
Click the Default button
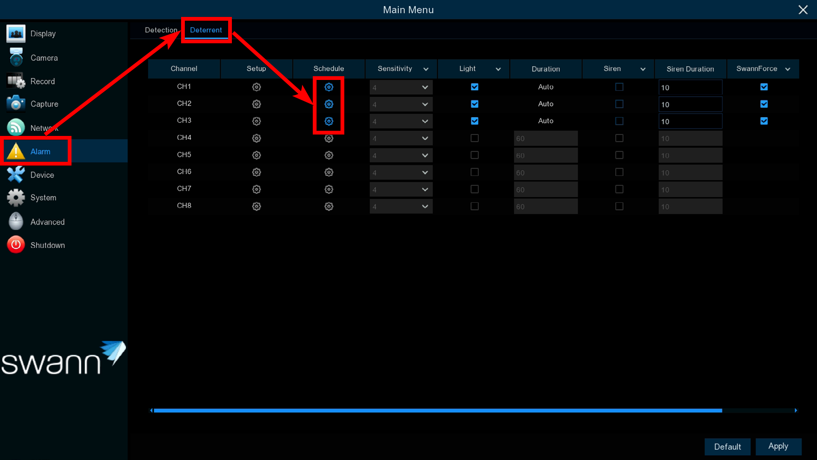pos(727,447)
